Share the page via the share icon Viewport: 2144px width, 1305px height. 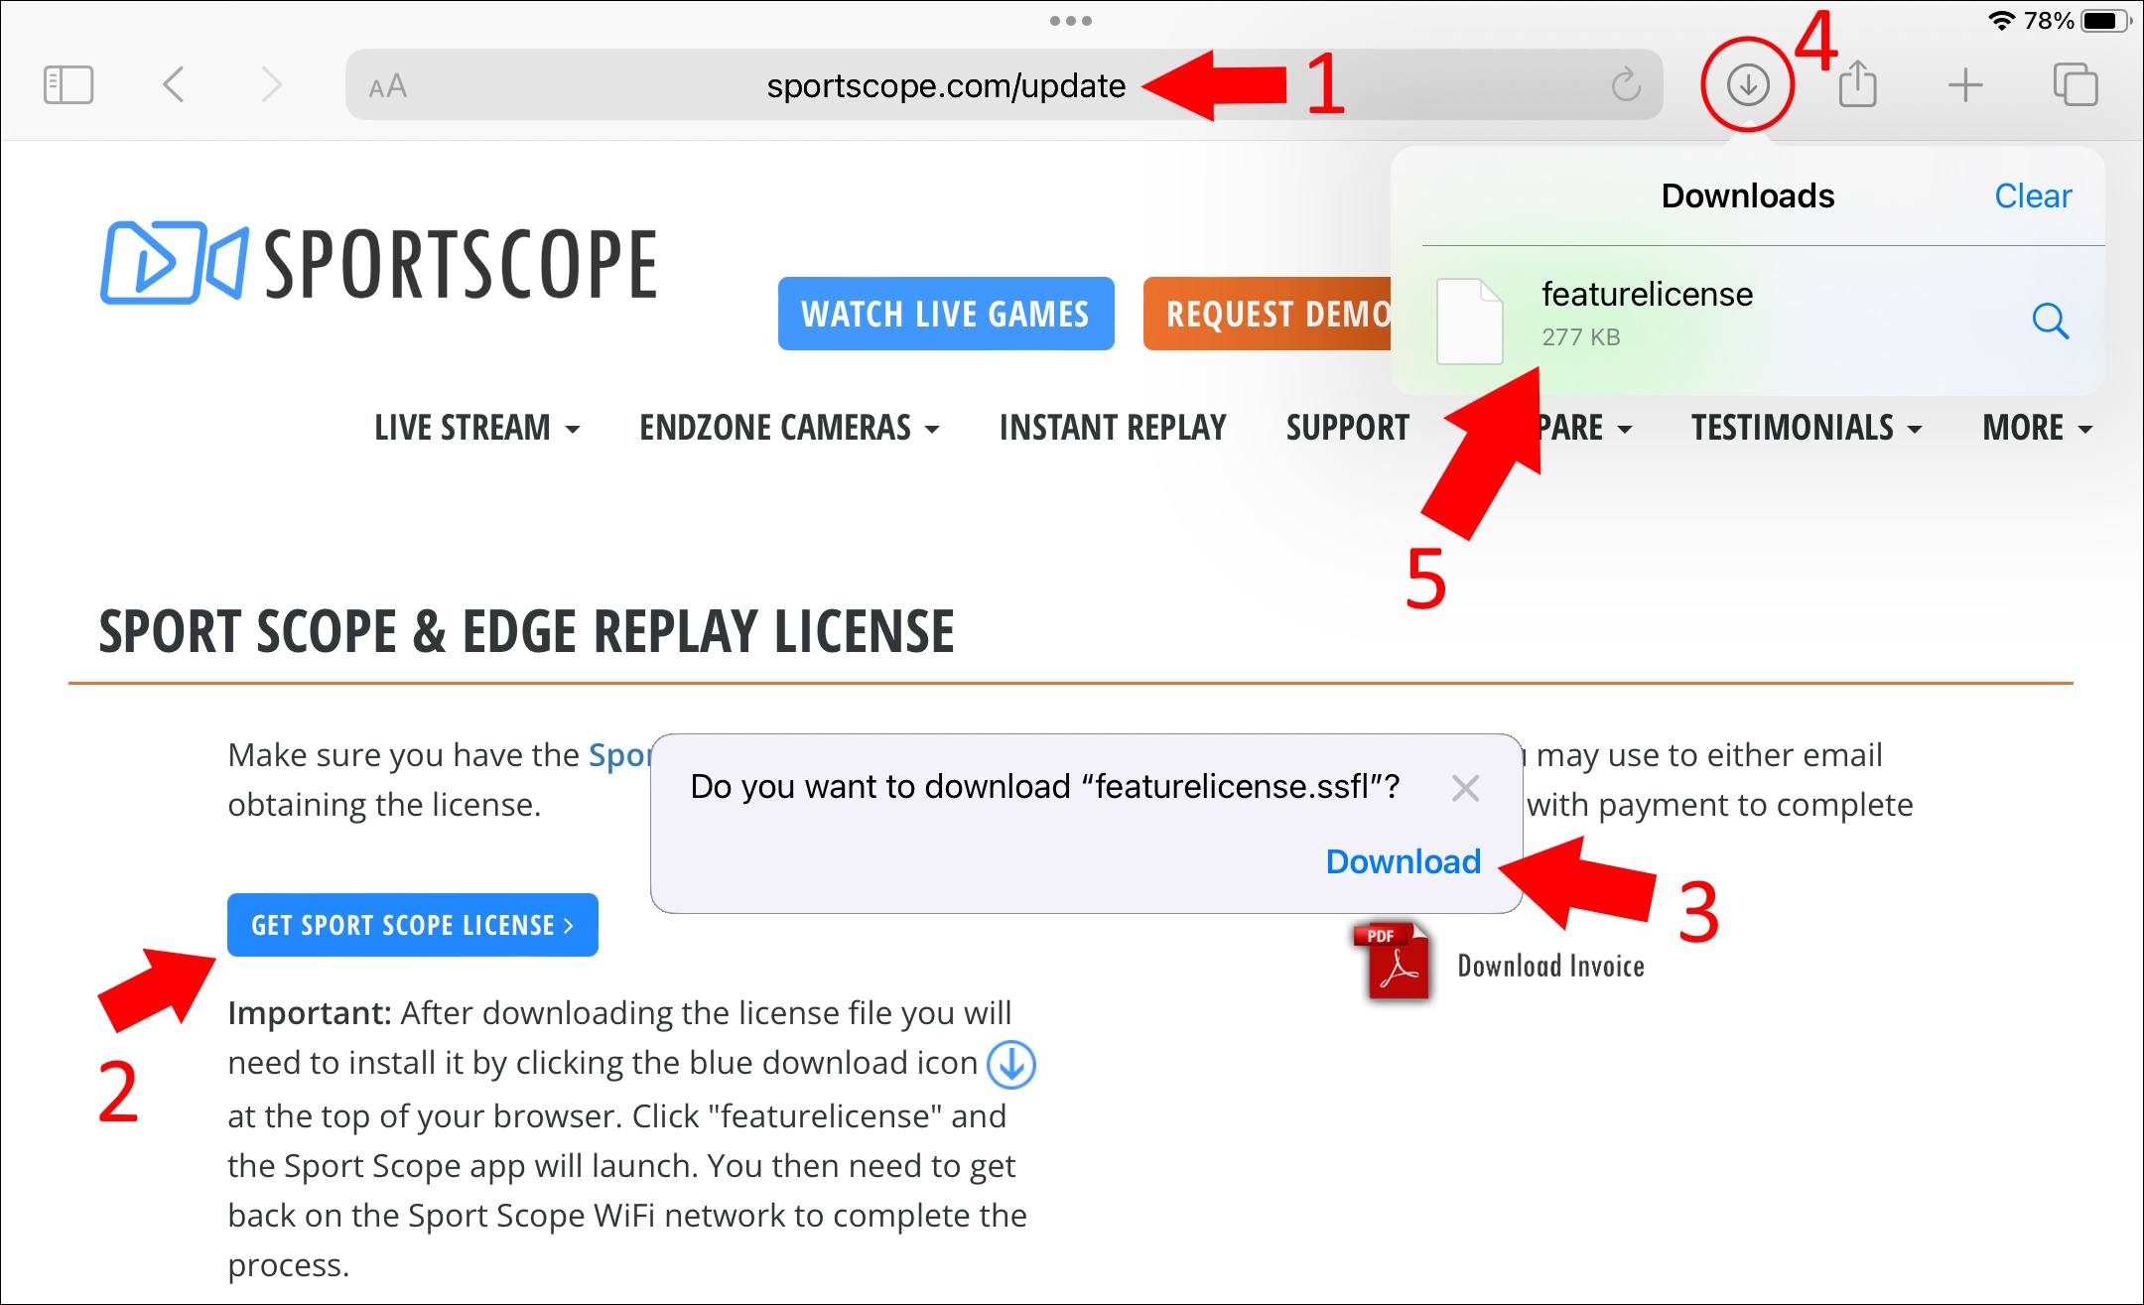(1858, 83)
